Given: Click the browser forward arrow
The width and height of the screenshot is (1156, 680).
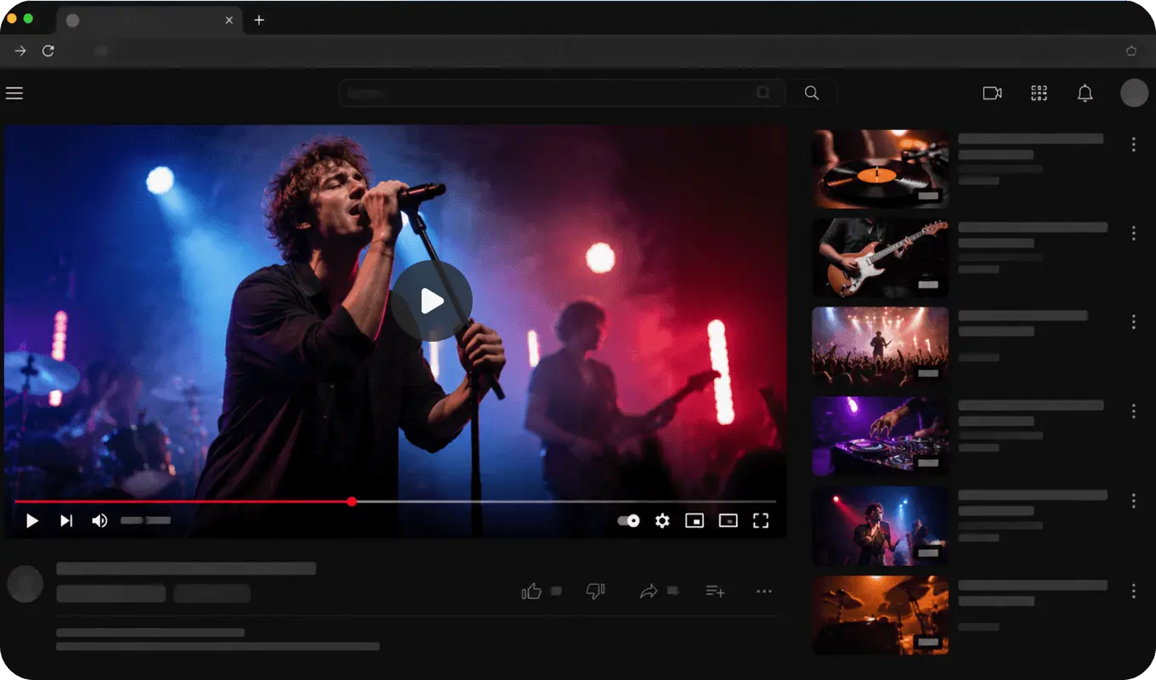Looking at the screenshot, I should click(20, 51).
